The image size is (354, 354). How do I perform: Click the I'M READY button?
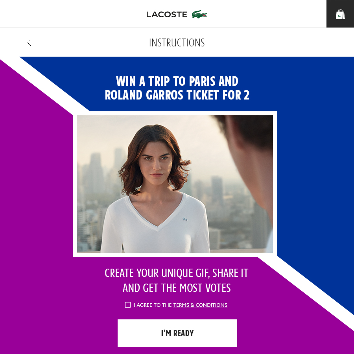[177, 333]
